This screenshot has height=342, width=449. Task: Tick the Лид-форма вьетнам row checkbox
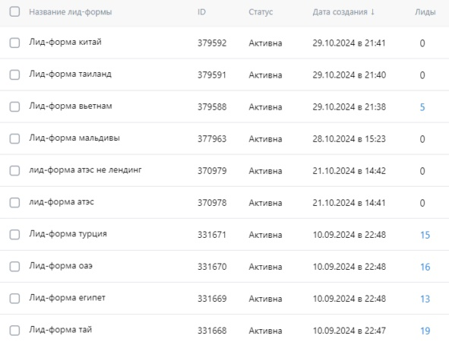tap(14, 107)
